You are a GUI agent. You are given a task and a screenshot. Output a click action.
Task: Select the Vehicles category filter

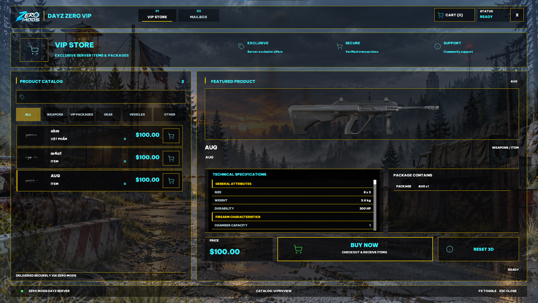click(137, 114)
